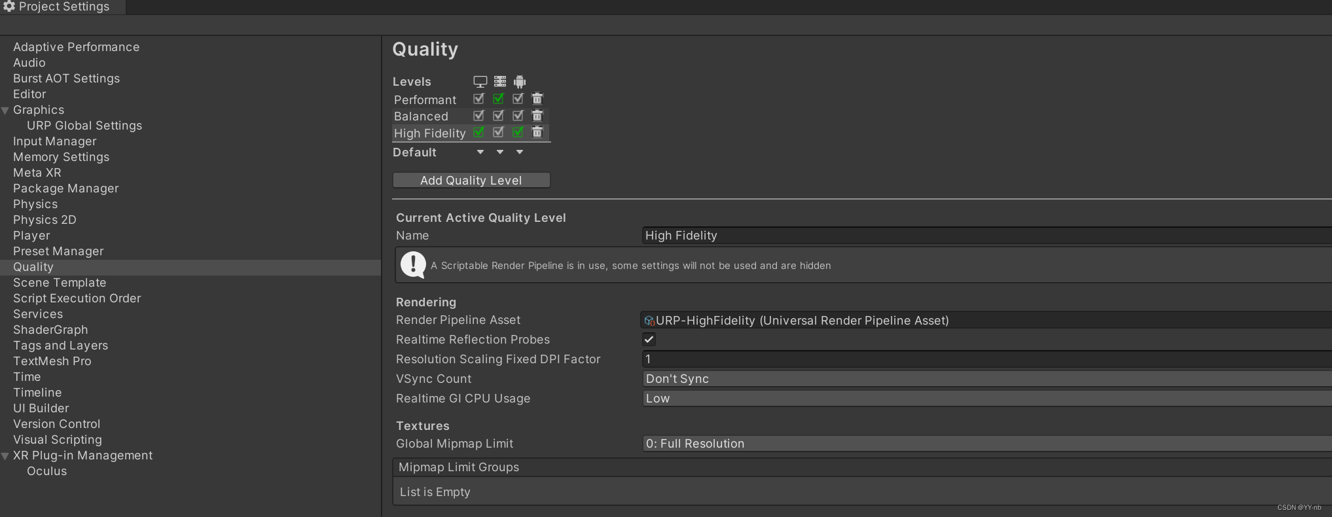Open Preset Manager settings

point(58,251)
